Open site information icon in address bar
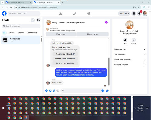151x120 pixels. point(16,7)
